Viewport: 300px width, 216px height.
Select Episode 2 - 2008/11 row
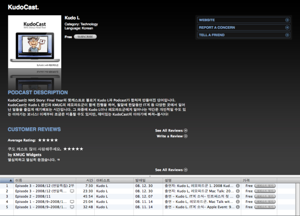[148, 196]
